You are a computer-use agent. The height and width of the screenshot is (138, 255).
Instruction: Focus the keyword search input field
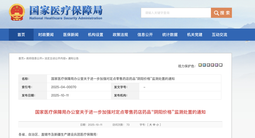tap(176, 13)
